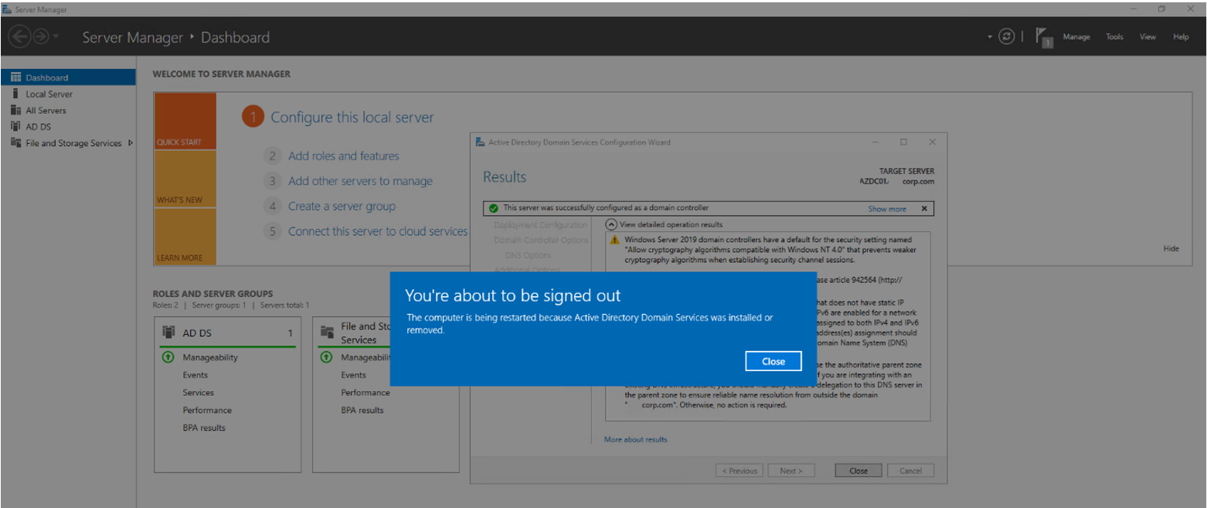Click the green status icon in File and Storage tile
The width and height of the screenshot is (1207, 508).
tap(326, 357)
